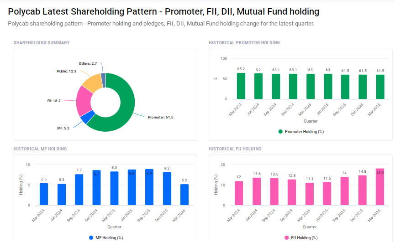Click the Mar 2025 MF bar (8.3)
This screenshot has width=395, height=242.
114,189
